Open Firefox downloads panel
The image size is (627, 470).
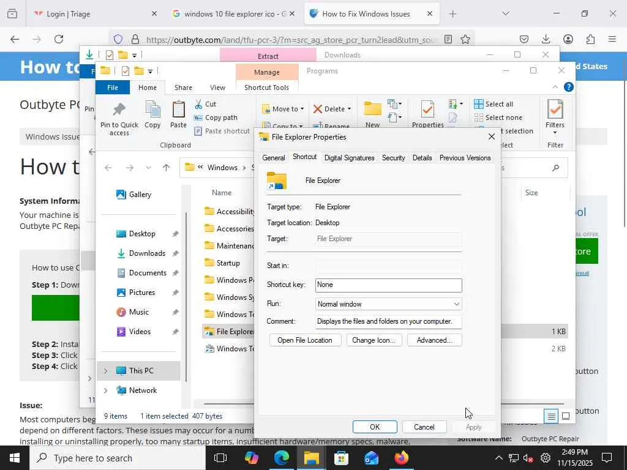(546, 39)
